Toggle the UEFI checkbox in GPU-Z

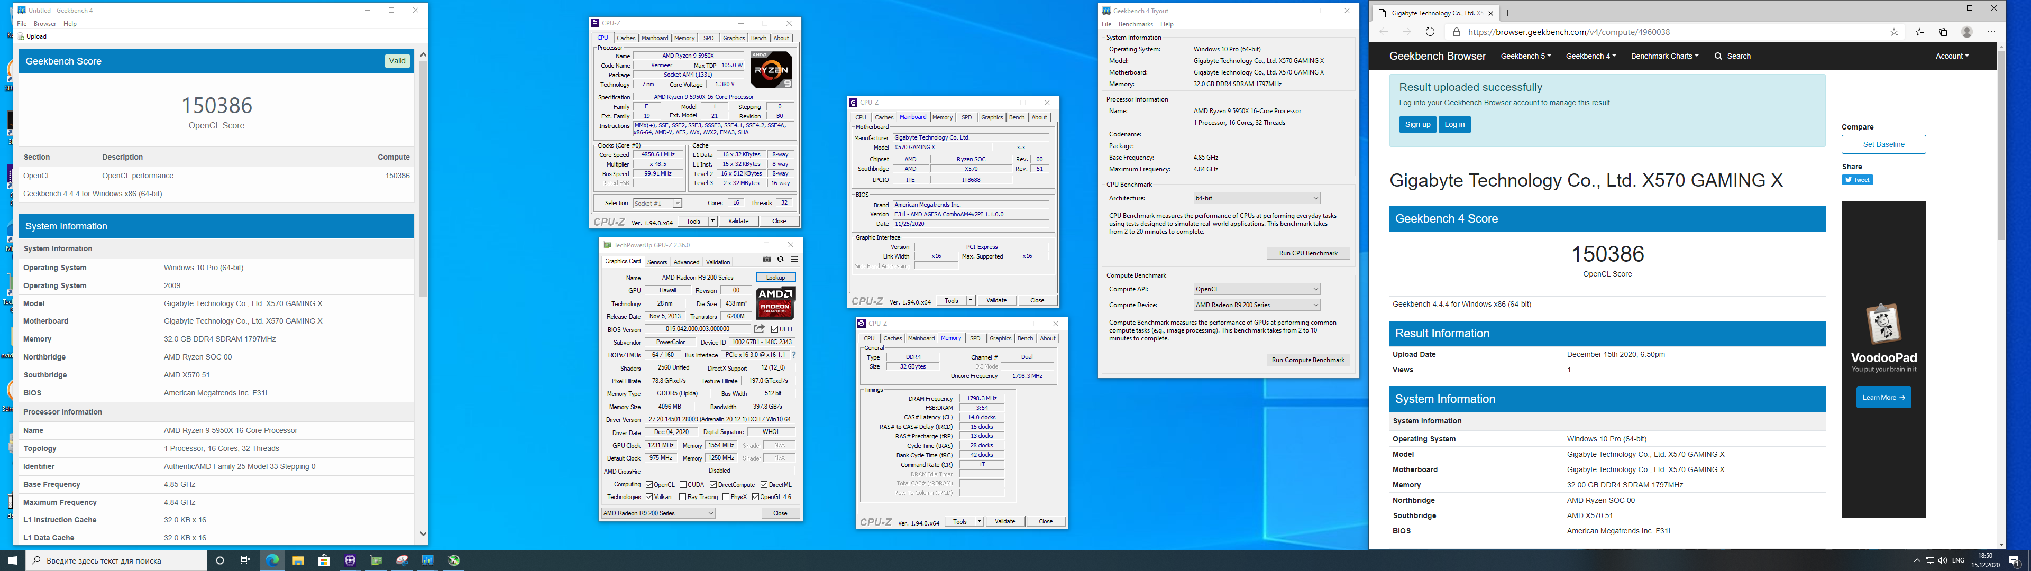coord(775,330)
